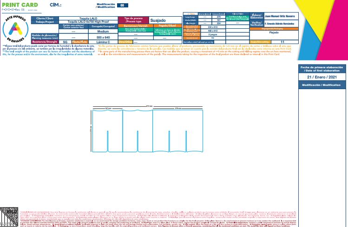348x227 pixels.
Task: Click the orange manufacturing process note
Action: pyautogui.click(x=195, y=50)
